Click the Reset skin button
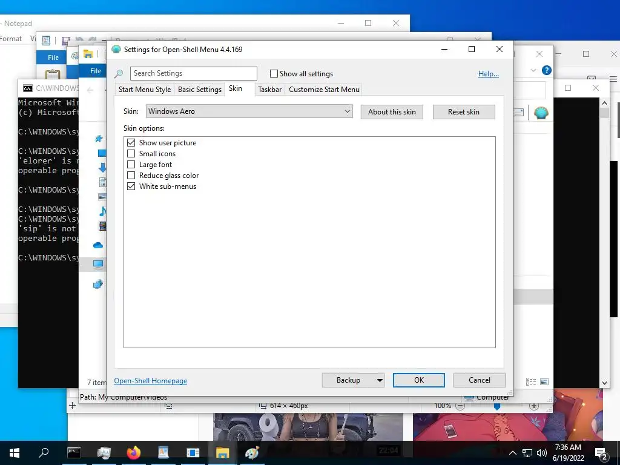This screenshot has height=465, width=620. point(463,112)
